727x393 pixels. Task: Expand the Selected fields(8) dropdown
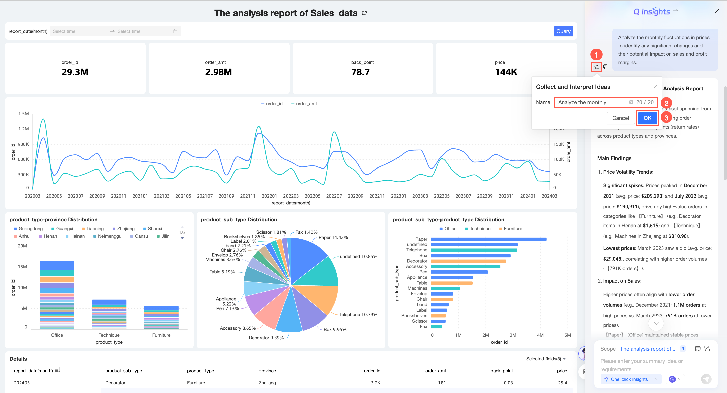coord(546,359)
